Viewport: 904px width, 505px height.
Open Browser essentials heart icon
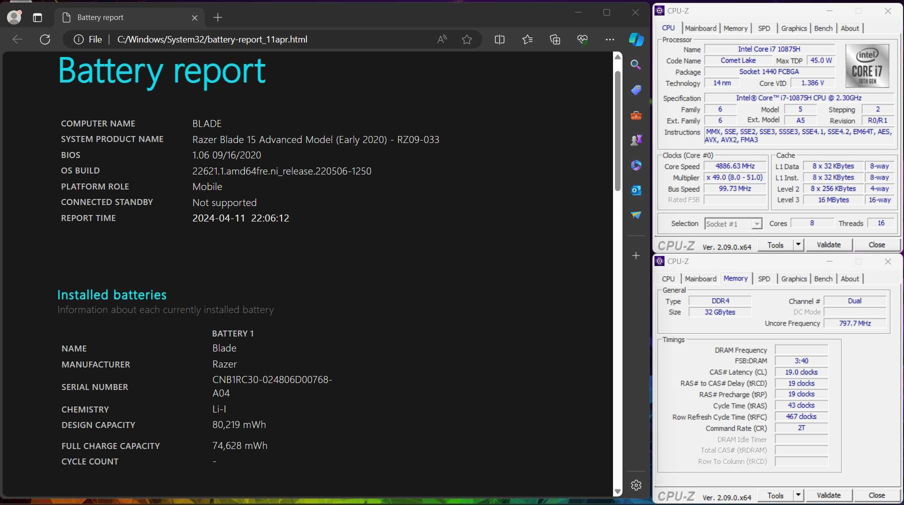coord(582,39)
